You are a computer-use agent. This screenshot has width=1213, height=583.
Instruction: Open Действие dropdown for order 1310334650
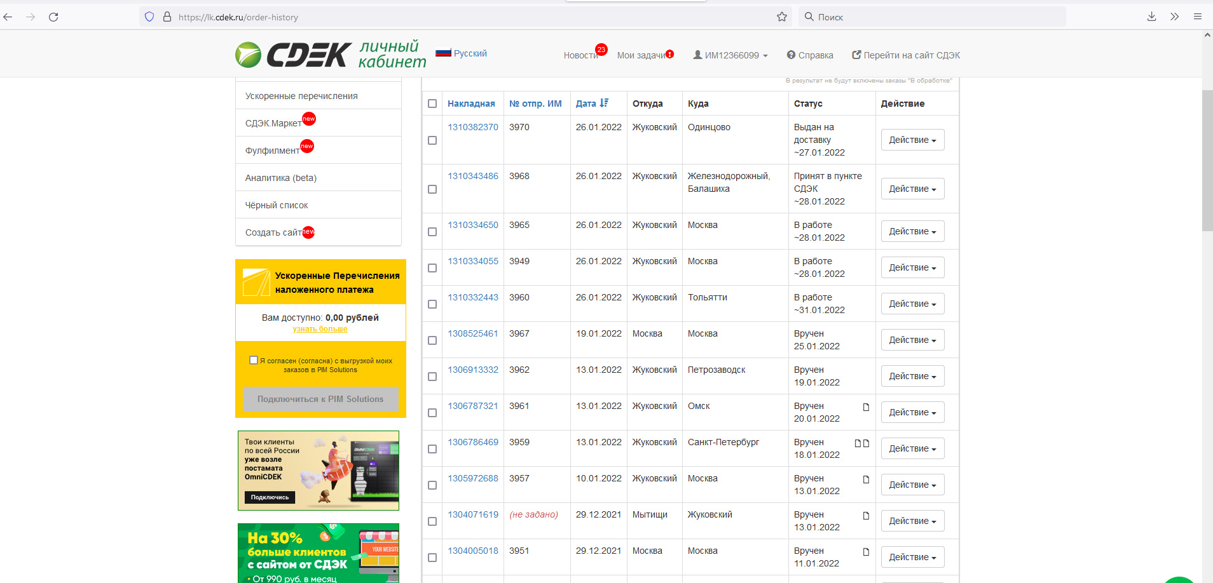tap(912, 231)
